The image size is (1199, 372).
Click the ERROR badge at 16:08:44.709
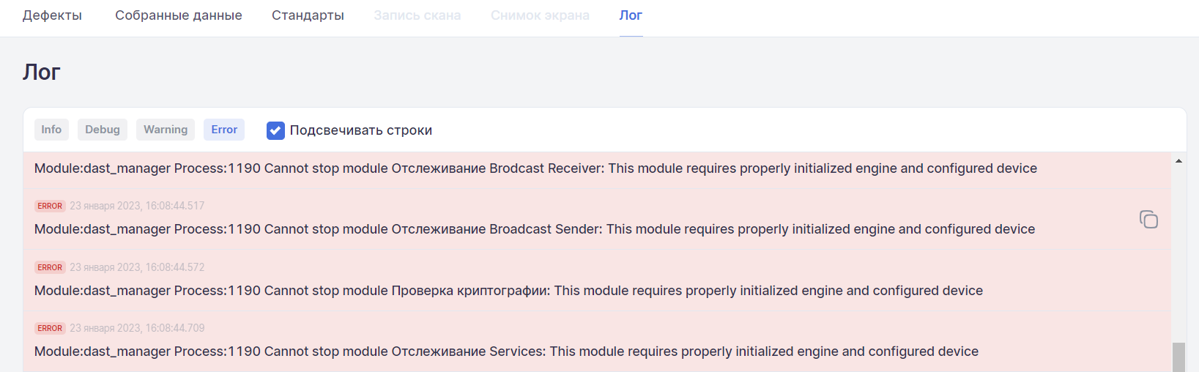50,328
